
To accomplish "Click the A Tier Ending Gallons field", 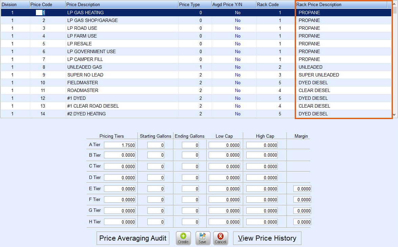I will click(x=190, y=145).
